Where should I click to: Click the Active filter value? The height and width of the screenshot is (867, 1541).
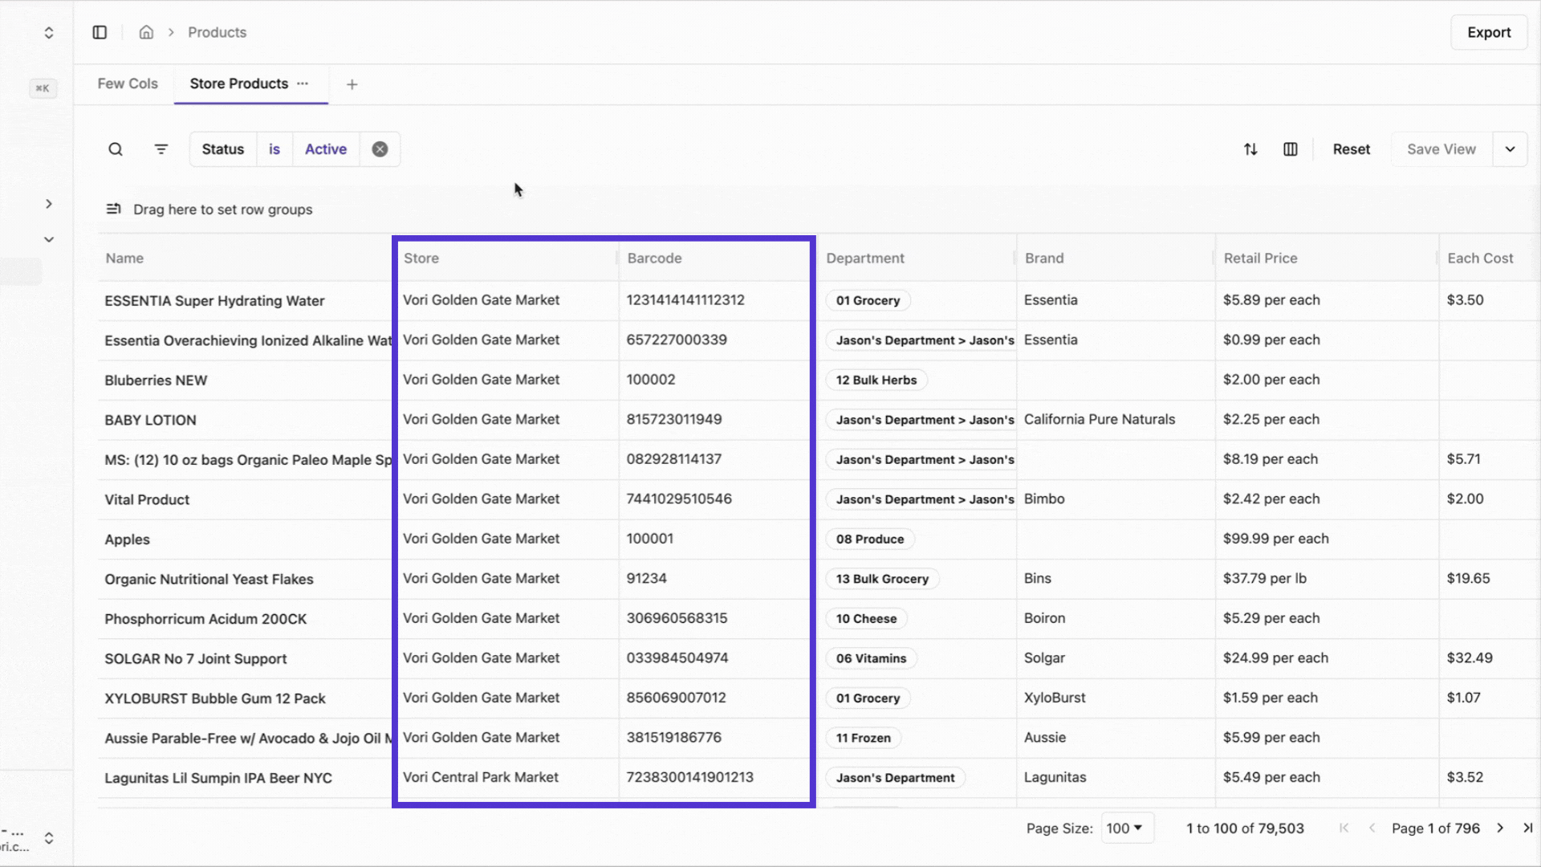(326, 149)
